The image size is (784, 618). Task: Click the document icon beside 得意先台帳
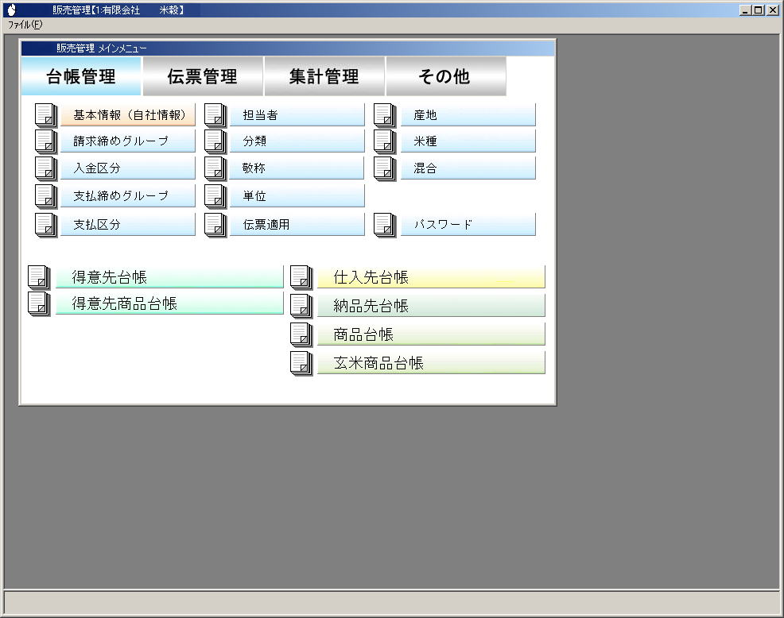(x=39, y=277)
